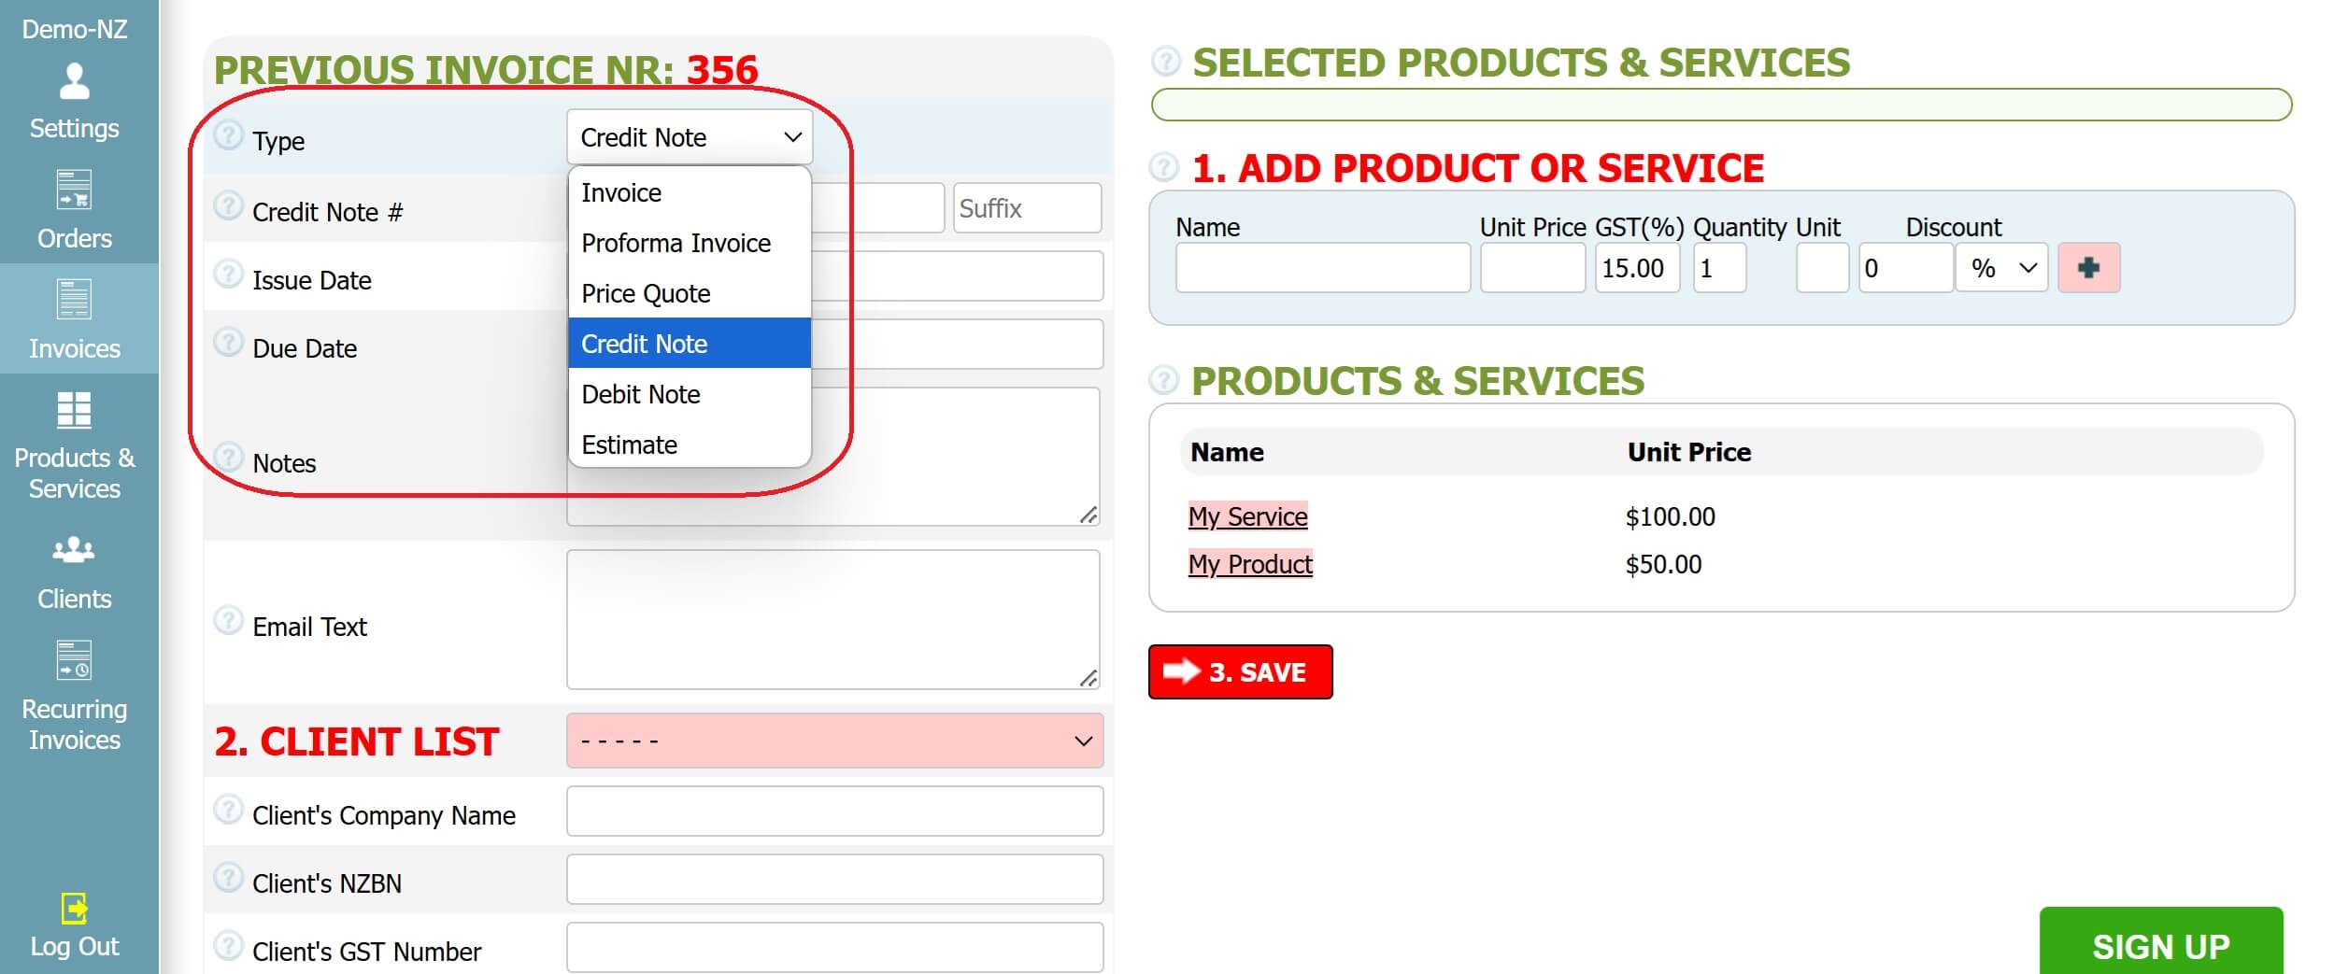Add the product with the plus icon
Screen dimensions: 2348x974
2089,267
